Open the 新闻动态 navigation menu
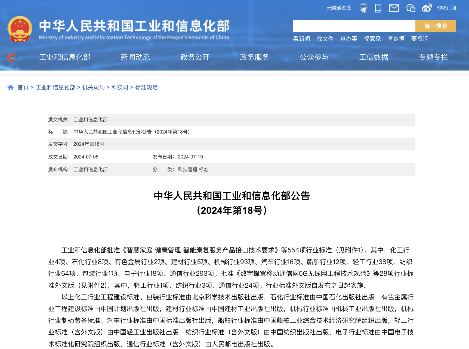This screenshot has width=469, height=349. point(135,57)
